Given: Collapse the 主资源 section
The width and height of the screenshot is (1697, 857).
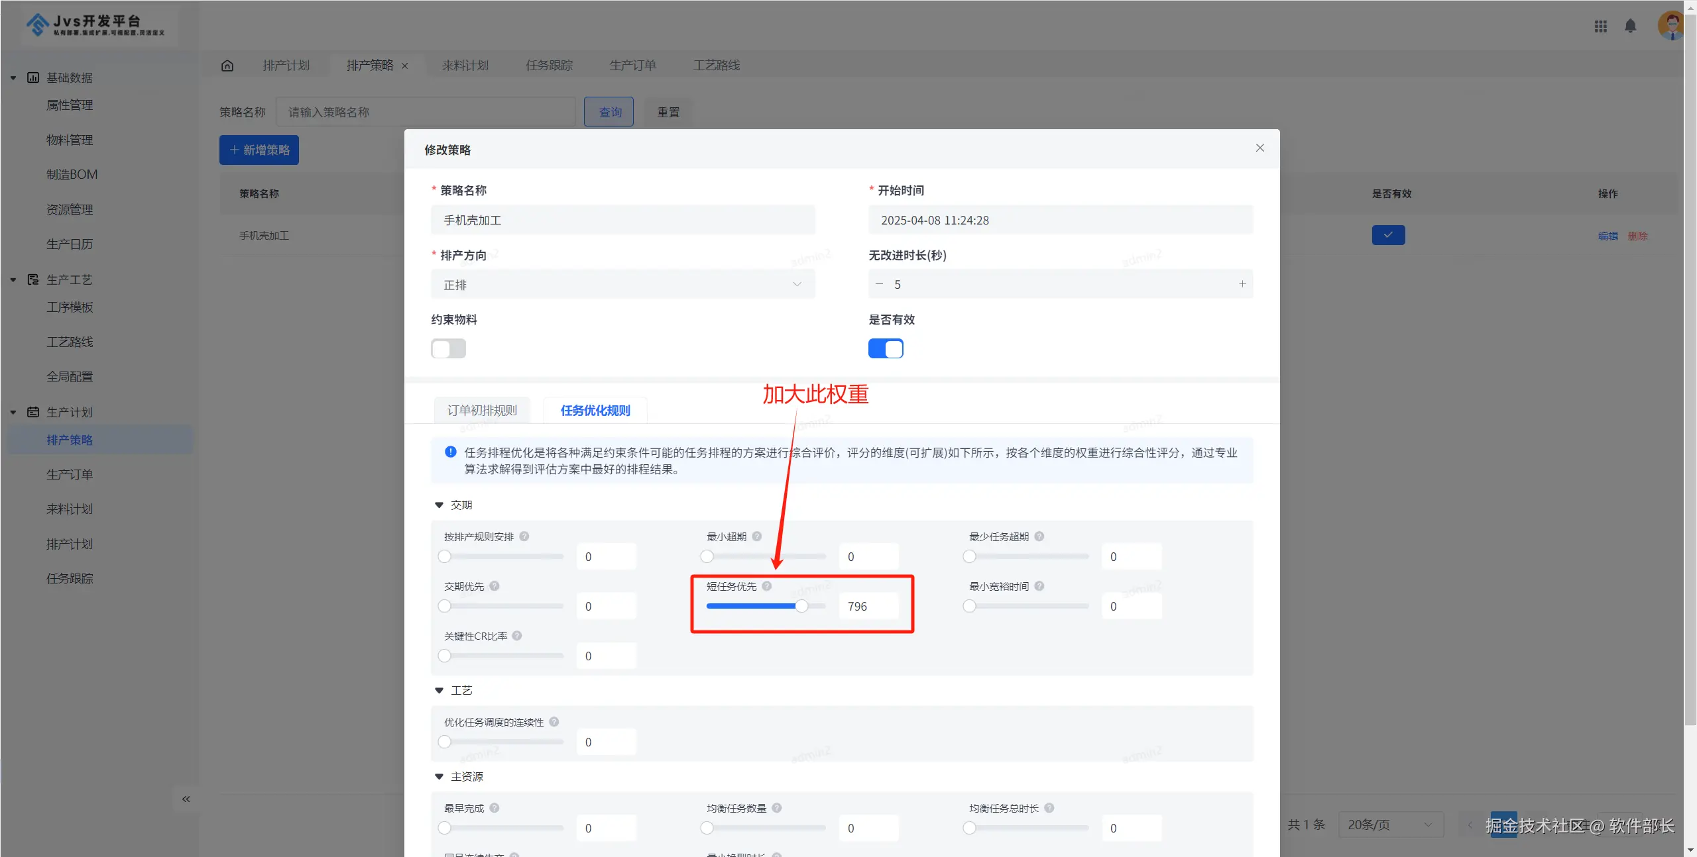Looking at the screenshot, I should (439, 777).
